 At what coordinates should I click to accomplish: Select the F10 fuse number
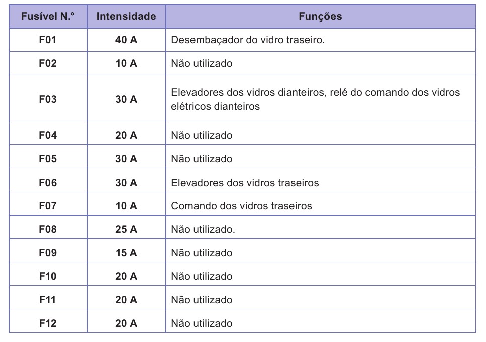[48, 276]
